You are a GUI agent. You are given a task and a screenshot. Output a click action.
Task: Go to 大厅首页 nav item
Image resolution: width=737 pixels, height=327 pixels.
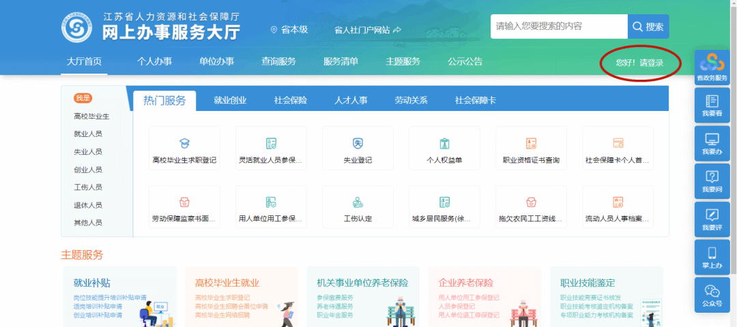[84, 61]
